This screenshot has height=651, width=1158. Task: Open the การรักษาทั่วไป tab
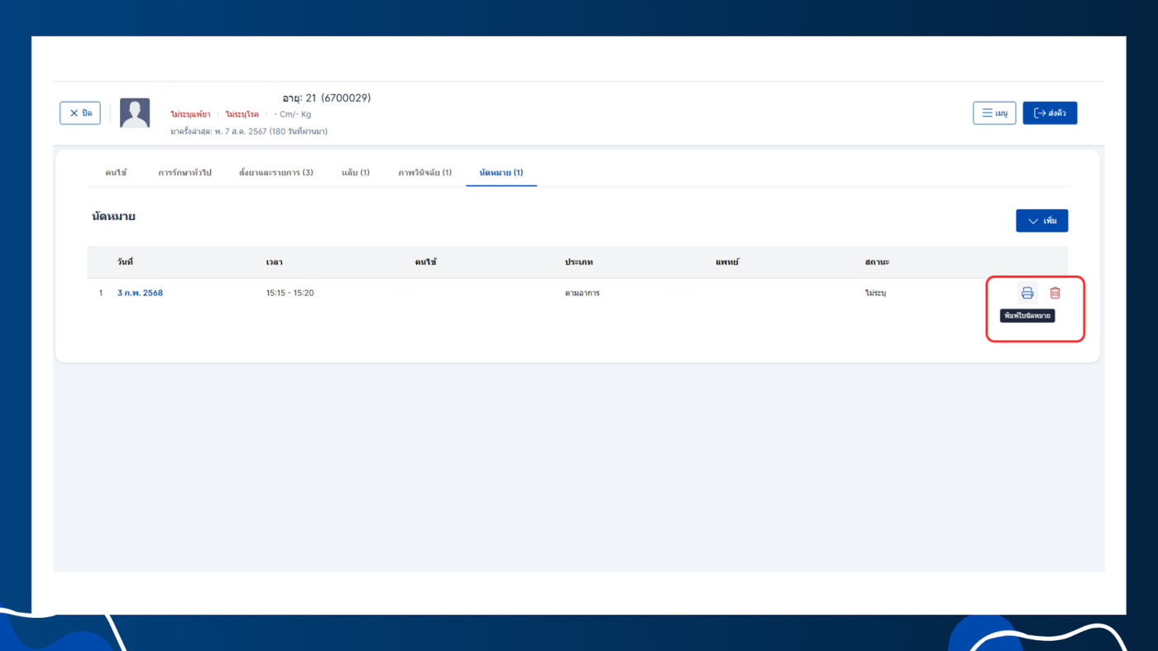click(184, 173)
